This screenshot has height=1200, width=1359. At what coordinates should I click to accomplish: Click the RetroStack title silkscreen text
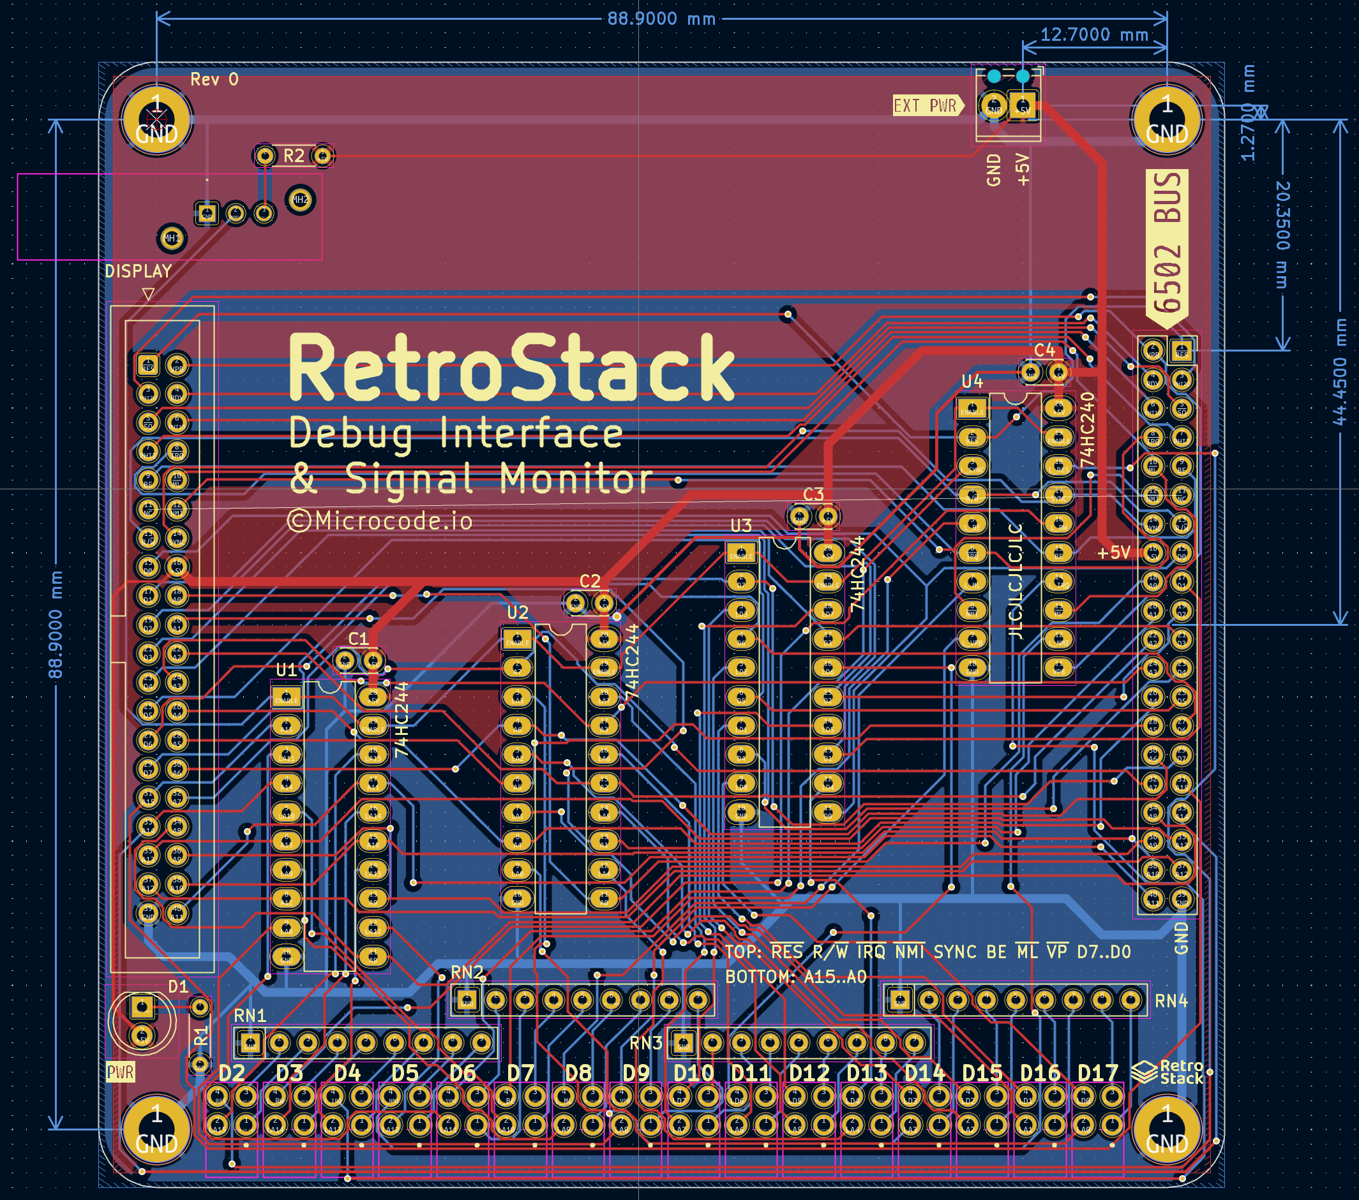512,367
